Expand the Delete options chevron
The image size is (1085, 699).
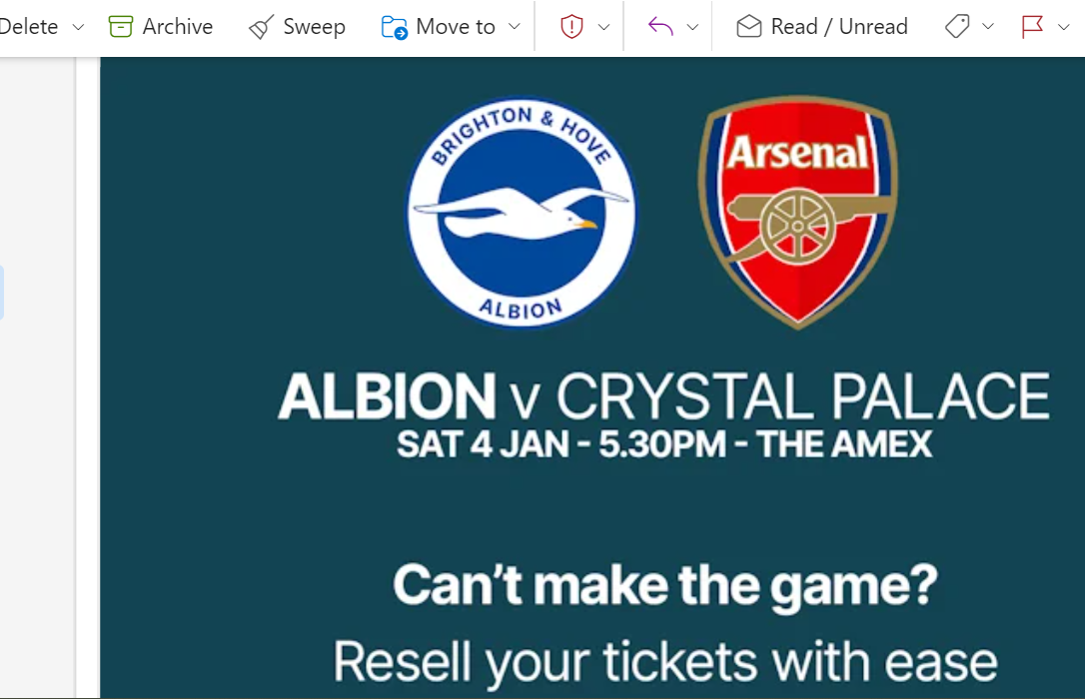point(78,27)
